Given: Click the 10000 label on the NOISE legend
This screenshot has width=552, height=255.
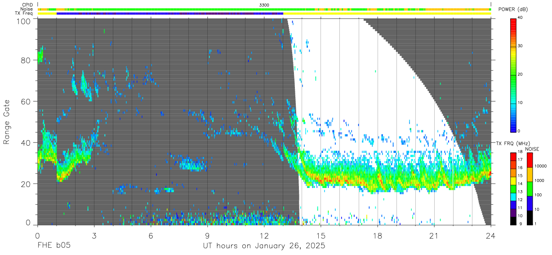Looking at the screenshot, I should coord(540,167).
